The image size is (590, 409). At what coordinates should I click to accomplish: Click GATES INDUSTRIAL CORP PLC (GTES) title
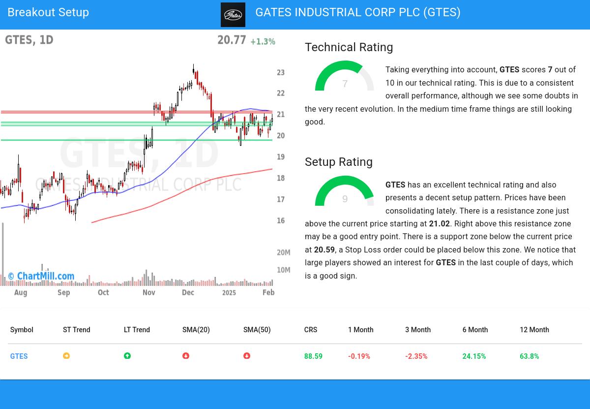358,12
